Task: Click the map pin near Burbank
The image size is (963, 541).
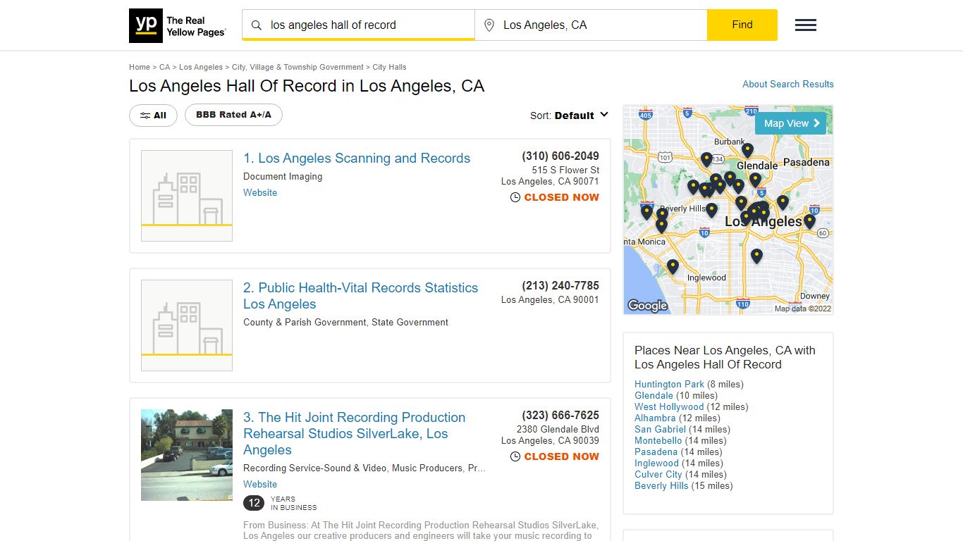Action: 747,150
